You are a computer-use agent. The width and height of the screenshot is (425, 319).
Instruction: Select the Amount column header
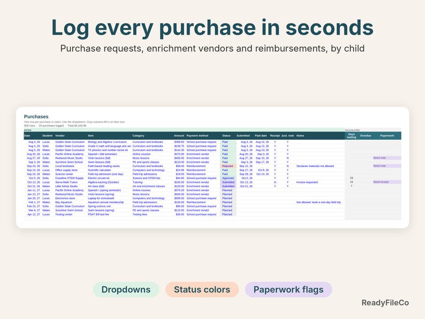click(179, 135)
